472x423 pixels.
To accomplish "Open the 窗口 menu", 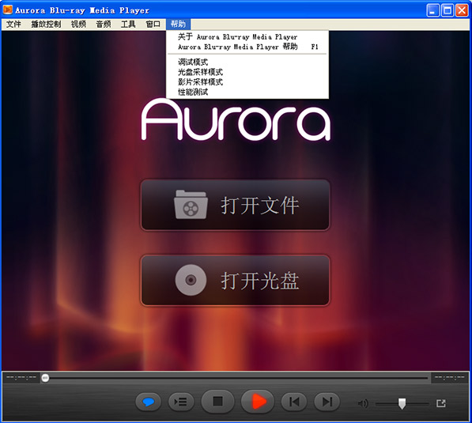I will click(x=153, y=24).
